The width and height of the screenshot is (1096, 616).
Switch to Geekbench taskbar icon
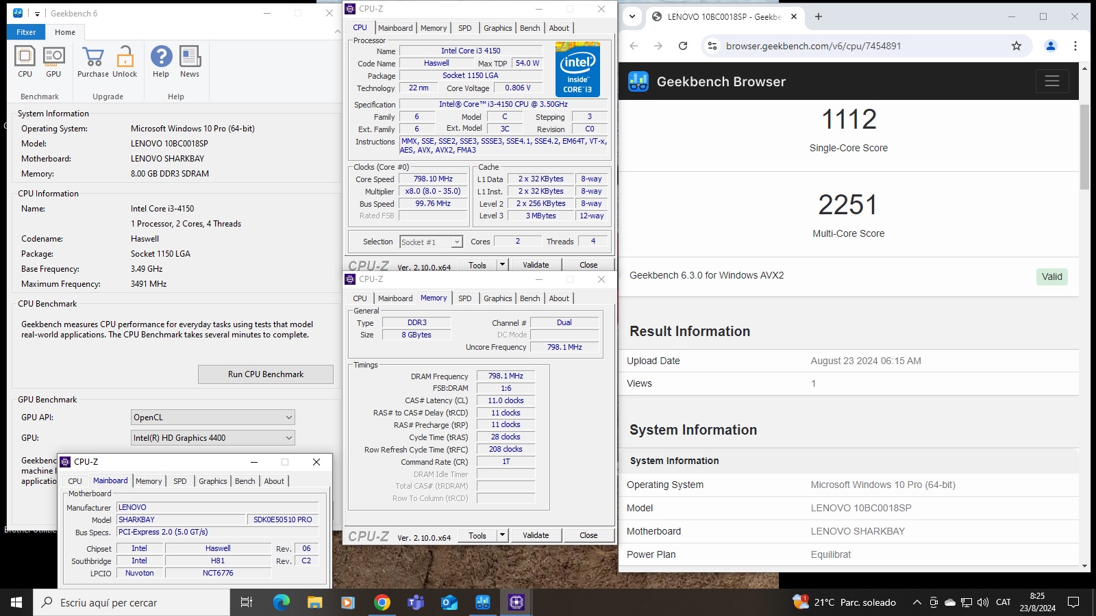pos(483,602)
